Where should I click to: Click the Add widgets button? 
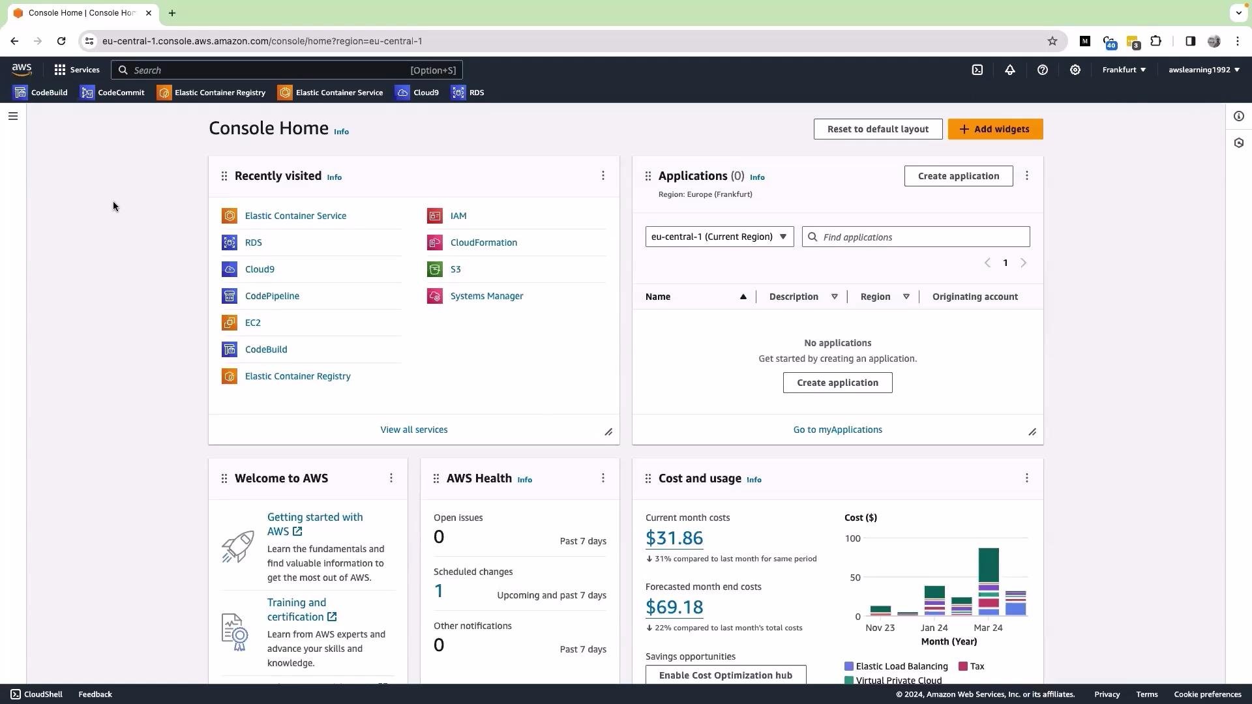[x=995, y=129]
